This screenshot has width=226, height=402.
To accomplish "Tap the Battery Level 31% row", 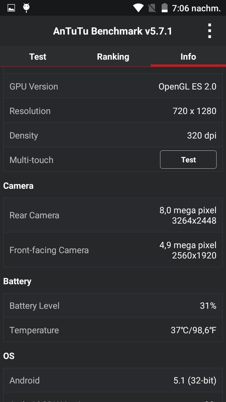I will (113, 306).
